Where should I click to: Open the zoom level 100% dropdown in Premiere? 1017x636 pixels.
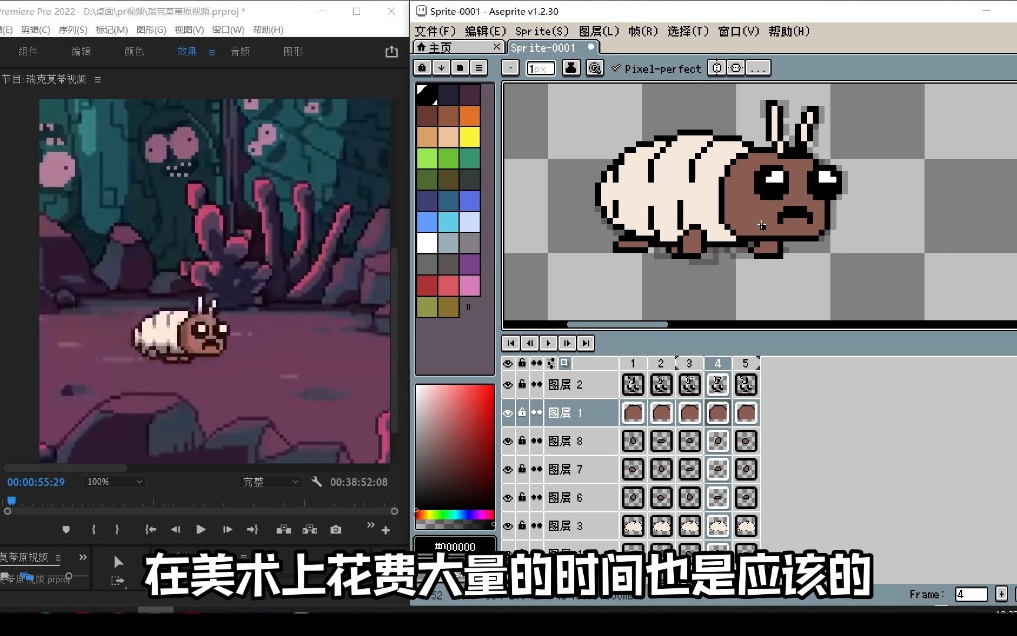tap(114, 482)
